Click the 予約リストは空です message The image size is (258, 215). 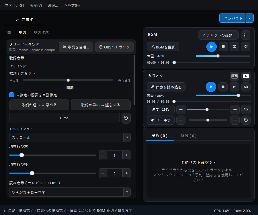point(199,163)
